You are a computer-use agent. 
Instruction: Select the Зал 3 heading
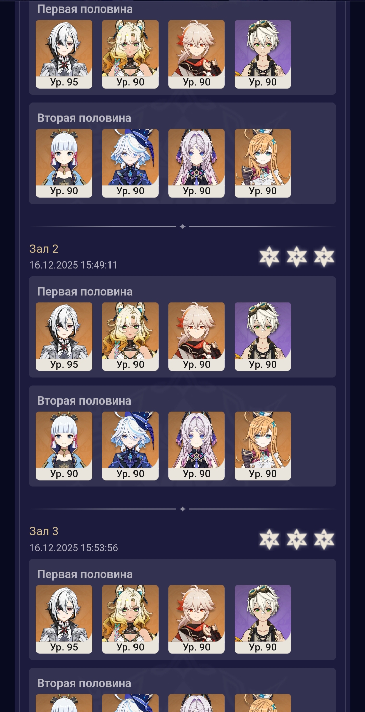click(44, 531)
